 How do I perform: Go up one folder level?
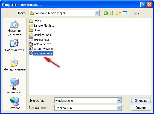tap(112, 13)
